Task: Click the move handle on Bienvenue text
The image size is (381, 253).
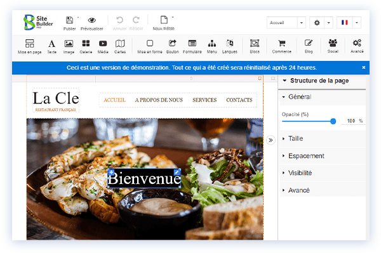Action: [x=111, y=172]
